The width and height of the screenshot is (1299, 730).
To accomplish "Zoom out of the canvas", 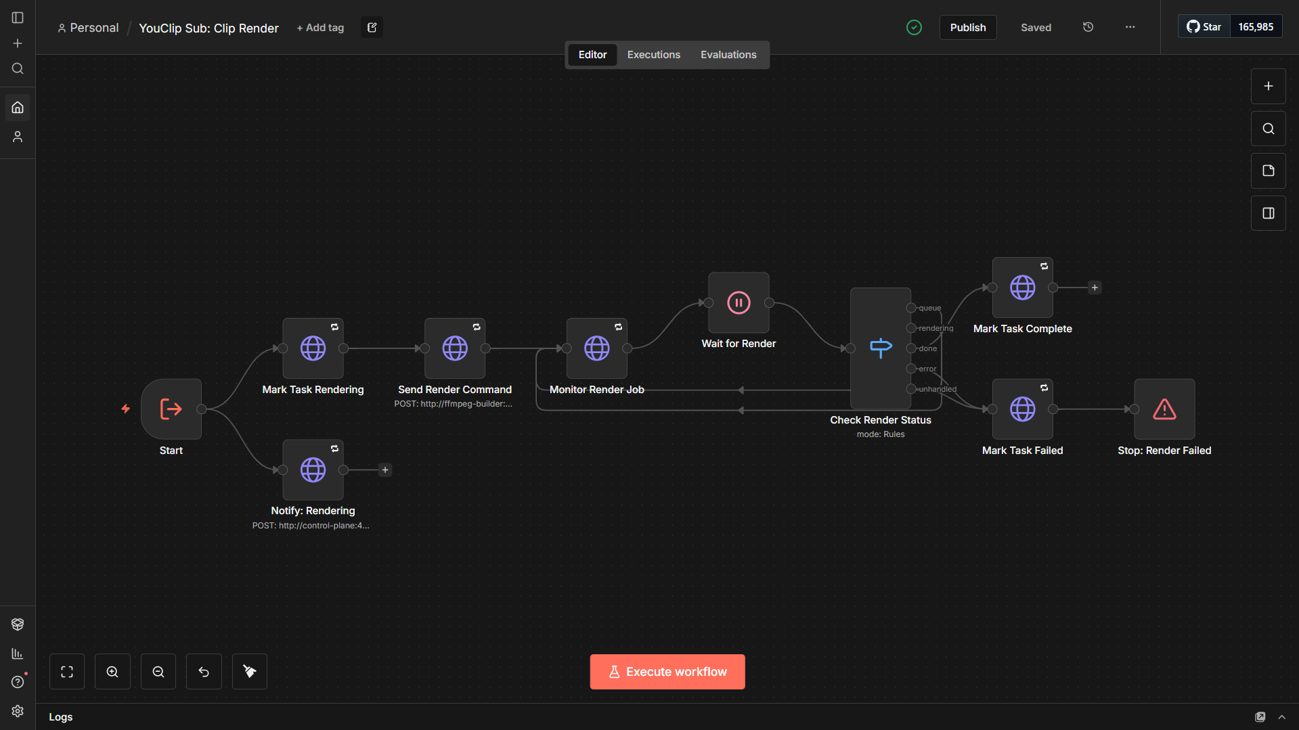I will (x=158, y=671).
